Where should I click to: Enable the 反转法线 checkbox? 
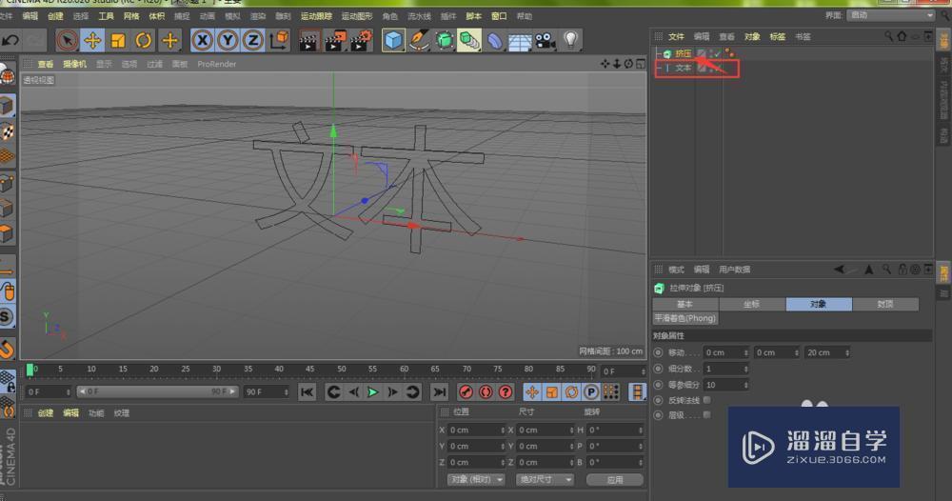706,400
